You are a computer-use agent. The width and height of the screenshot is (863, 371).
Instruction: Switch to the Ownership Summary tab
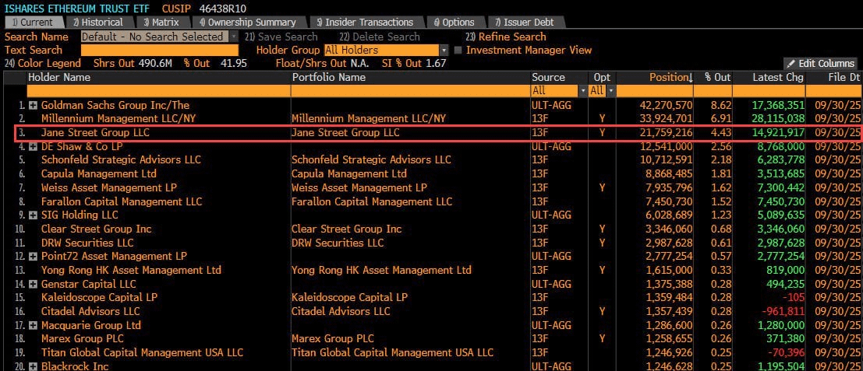[247, 23]
